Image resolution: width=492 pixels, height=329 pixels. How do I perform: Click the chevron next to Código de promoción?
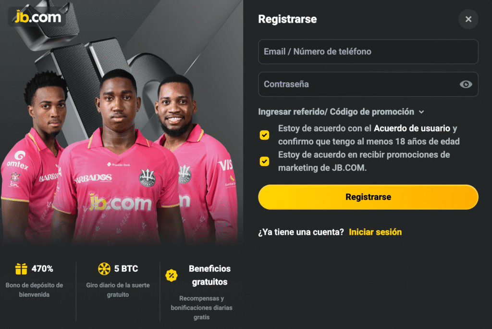point(421,112)
